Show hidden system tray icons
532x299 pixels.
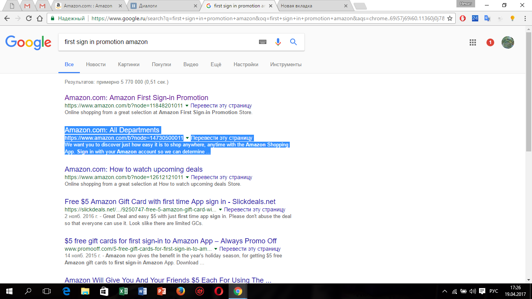coord(445,291)
